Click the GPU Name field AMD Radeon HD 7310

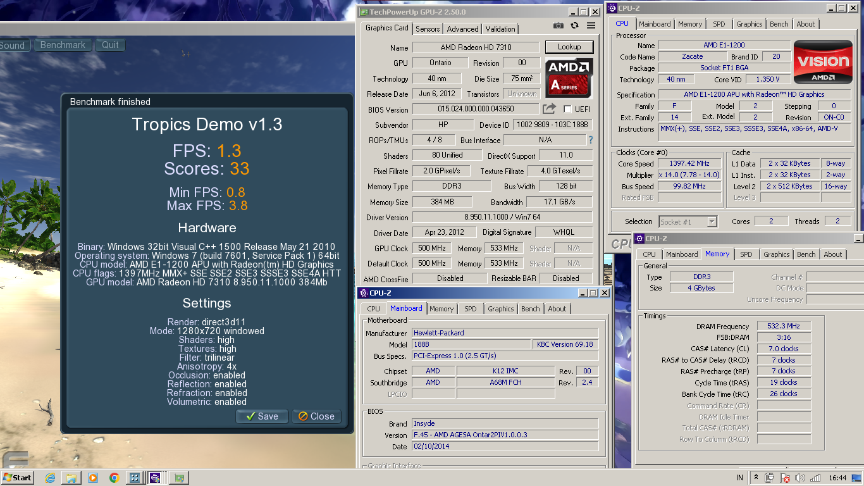(476, 47)
